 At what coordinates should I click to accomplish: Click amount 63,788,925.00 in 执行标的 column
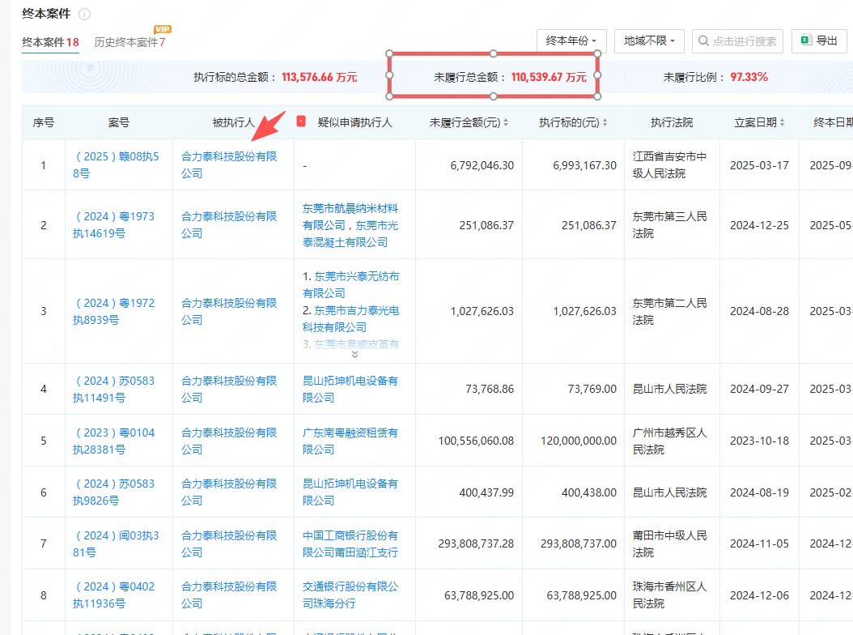tap(582, 596)
